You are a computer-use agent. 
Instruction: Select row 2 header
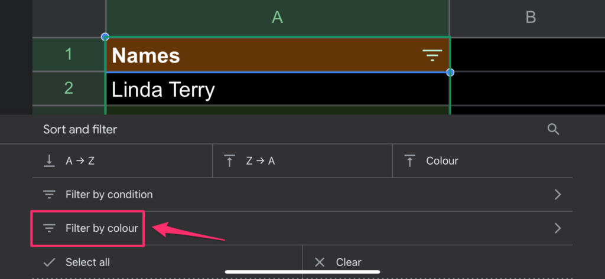[x=69, y=88]
